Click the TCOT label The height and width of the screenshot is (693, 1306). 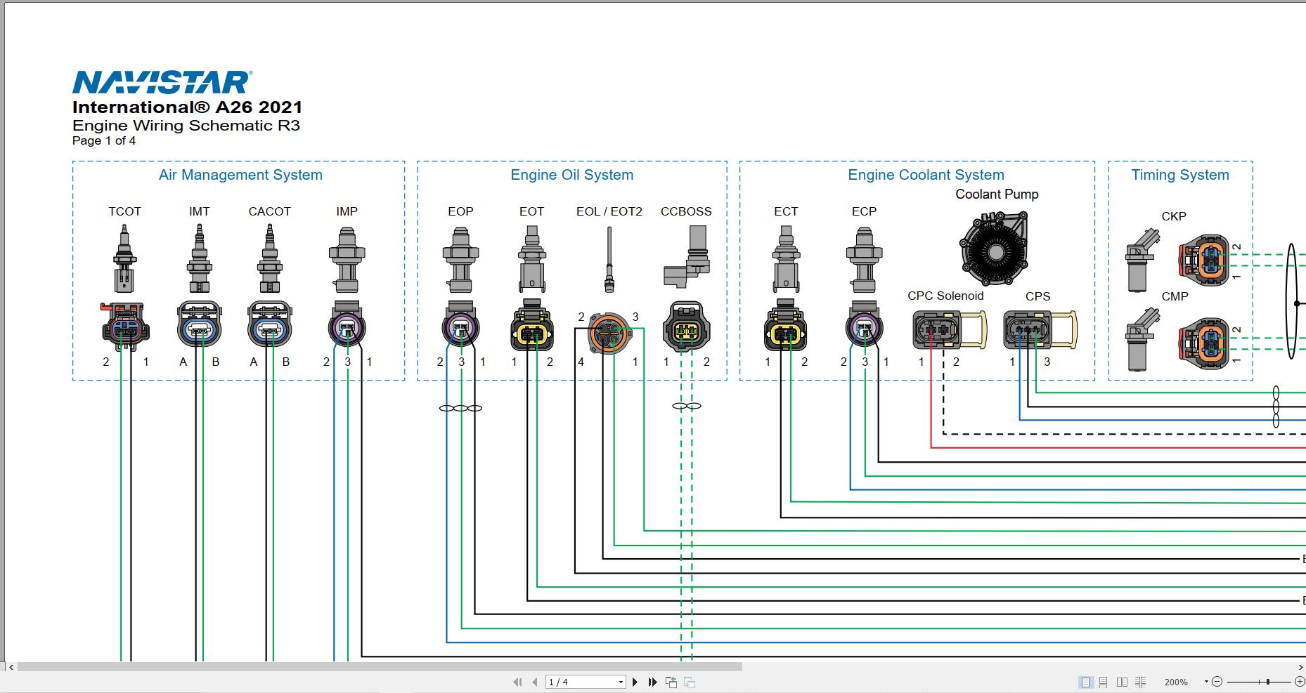124,211
